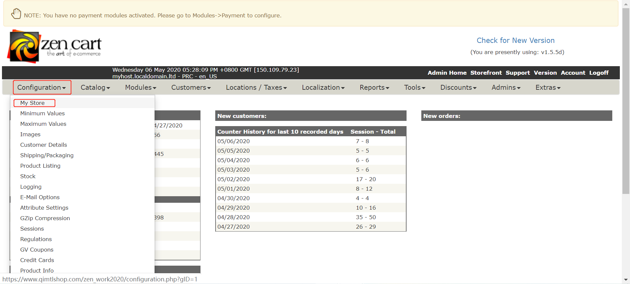This screenshot has height=284, width=630.
Task: Open the Configuration dropdown menu
Action: (x=42, y=87)
